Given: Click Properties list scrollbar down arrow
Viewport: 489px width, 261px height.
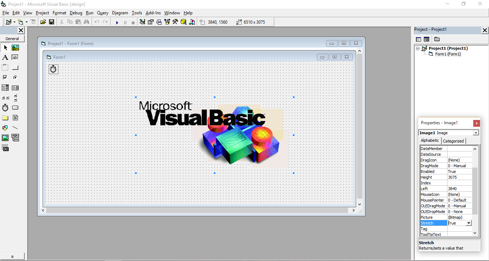Looking at the screenshot, I should (x=475, y=233).
